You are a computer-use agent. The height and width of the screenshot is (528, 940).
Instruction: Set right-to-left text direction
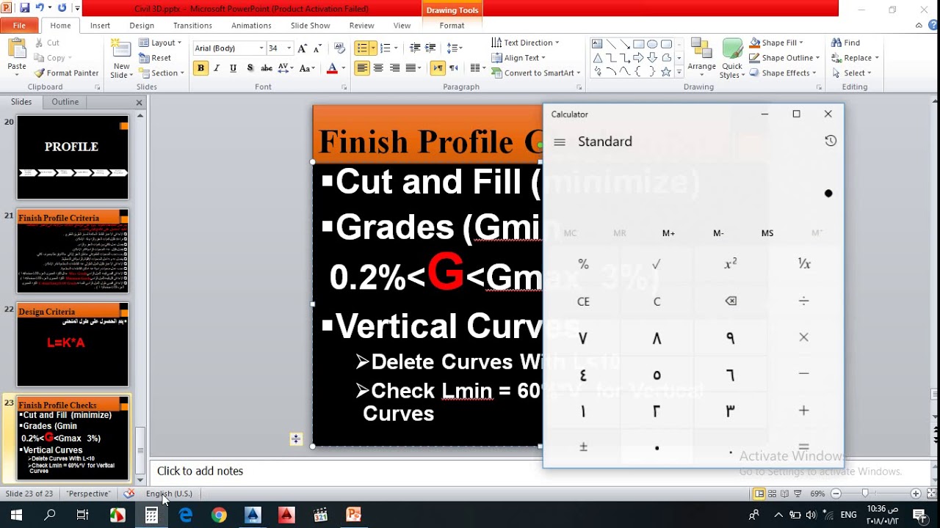point(453,68)
